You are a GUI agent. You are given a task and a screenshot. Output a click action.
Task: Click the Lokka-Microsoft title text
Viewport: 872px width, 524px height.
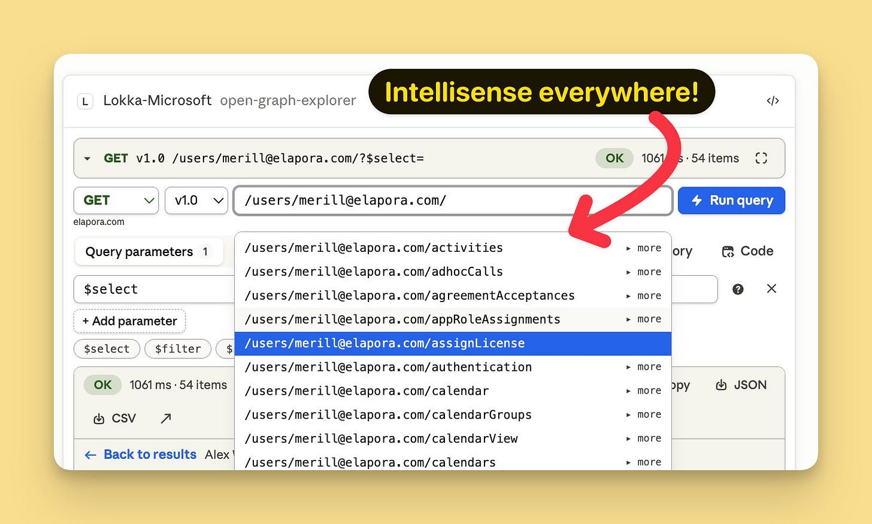point(158,100)
